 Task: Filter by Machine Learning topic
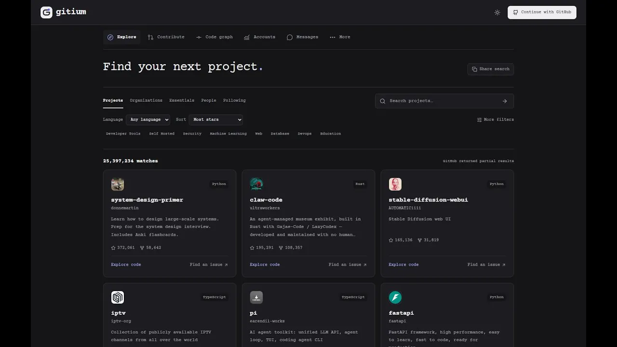tap(228, 133)
